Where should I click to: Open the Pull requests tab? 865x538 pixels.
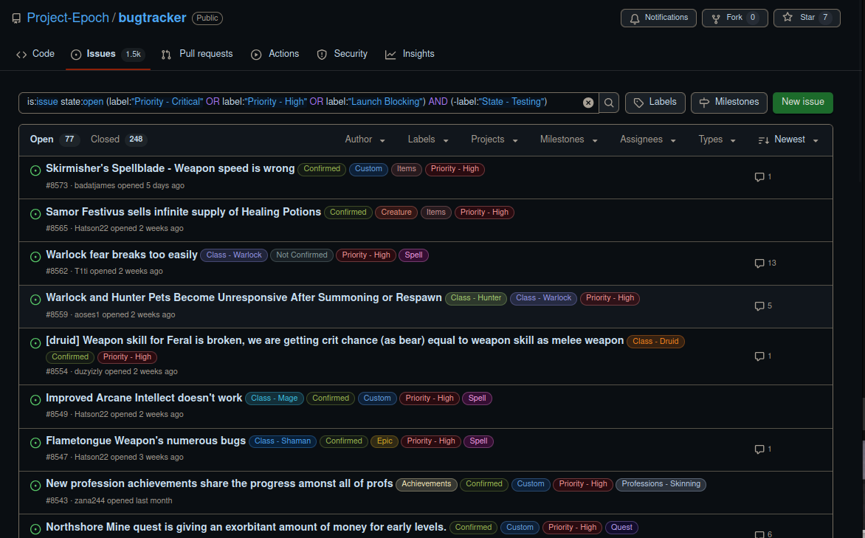(197, 54)
